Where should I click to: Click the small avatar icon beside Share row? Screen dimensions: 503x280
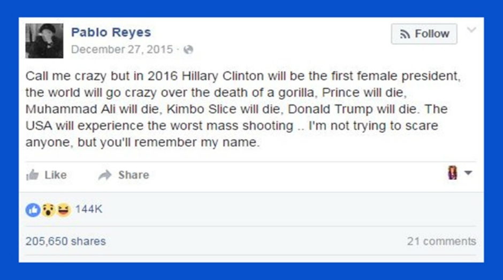coord(453,173)
